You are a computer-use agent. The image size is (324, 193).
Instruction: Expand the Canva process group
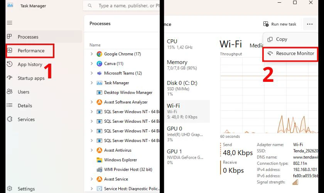(91, 64)
